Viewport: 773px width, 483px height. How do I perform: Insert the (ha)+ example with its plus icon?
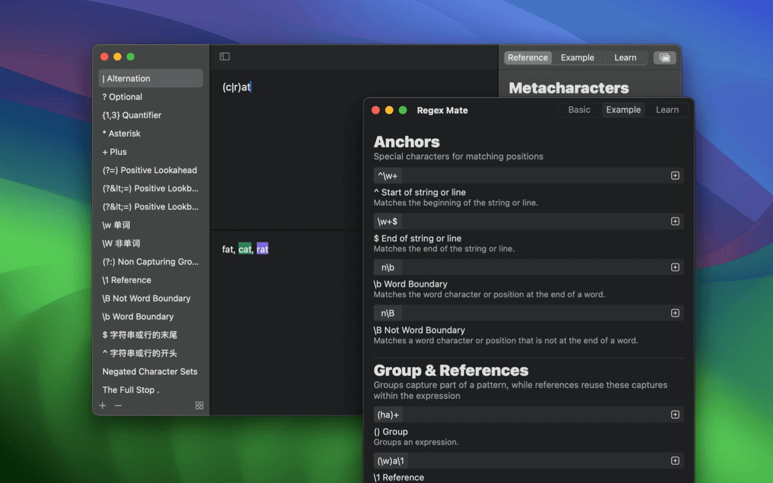click(675, 415)
